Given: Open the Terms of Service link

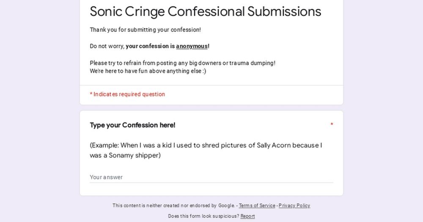Looking at the screenshot, I should pyautogui.click(x=257, y=206).
